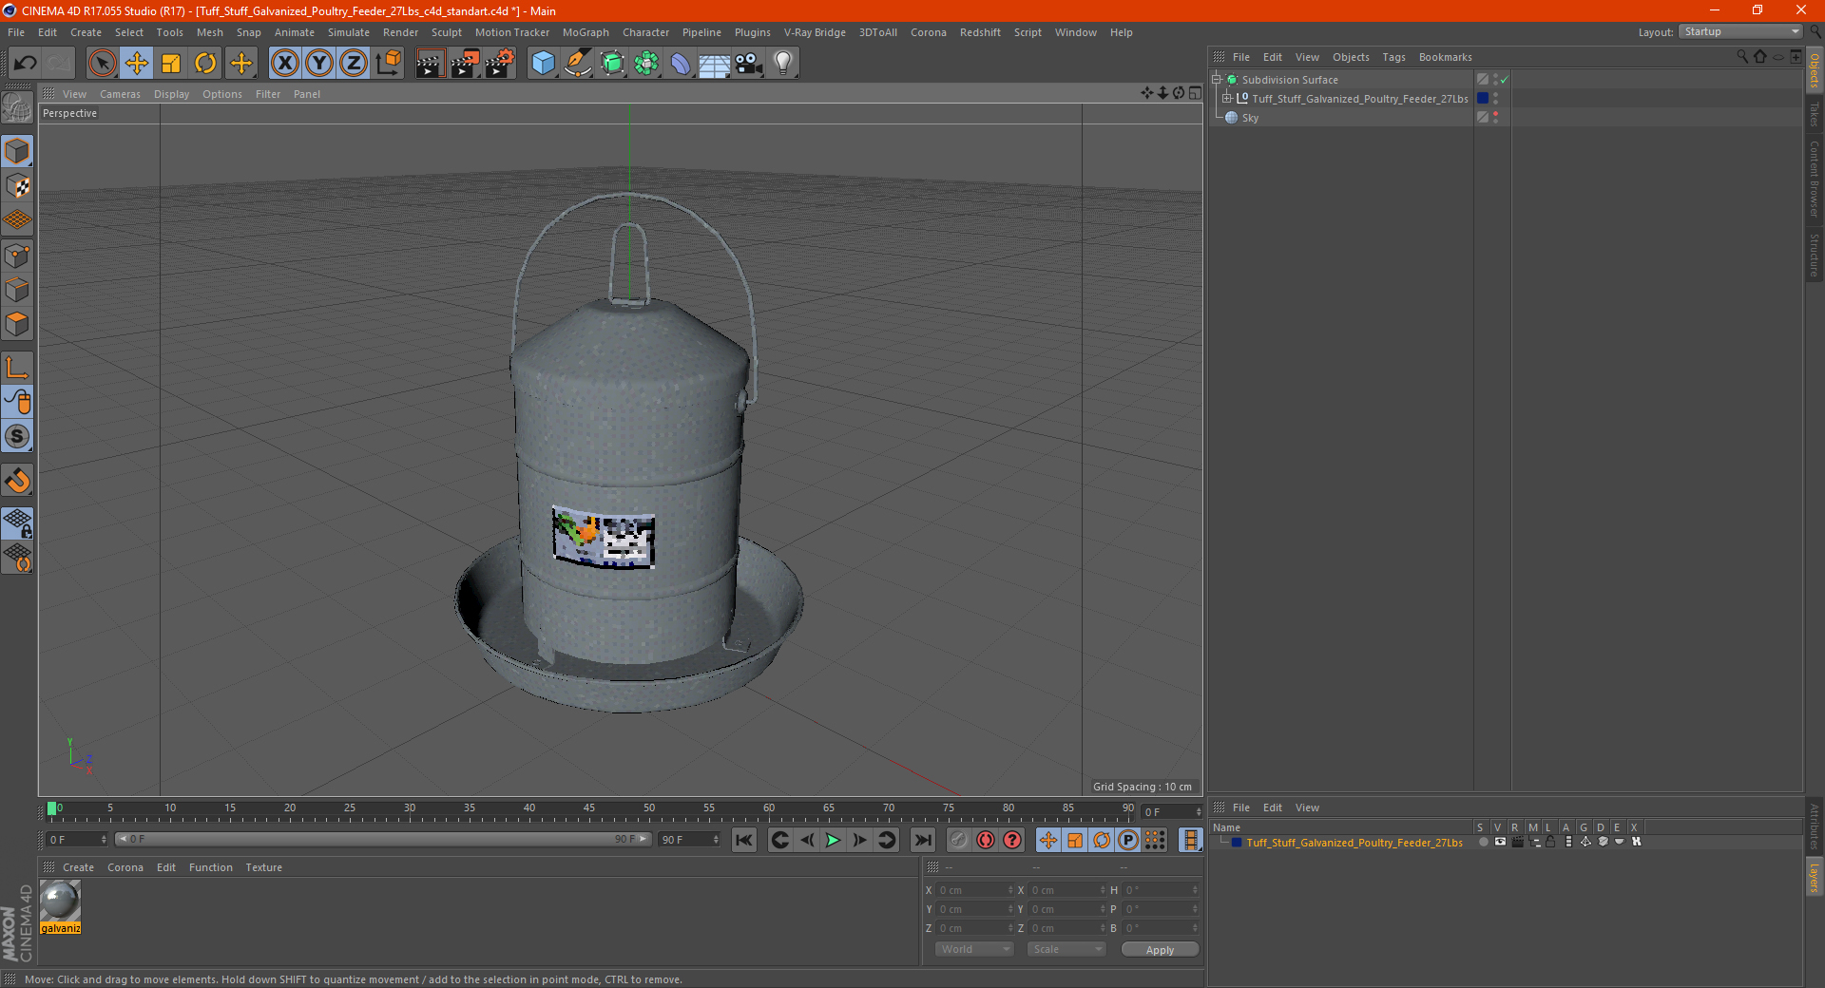Expand Tuff_Stuff_Galvanized_Poultry_Feeder_27Lbs object
Screen dimensions: 1825x988
pyautogui.click(x=1227, y=98)
